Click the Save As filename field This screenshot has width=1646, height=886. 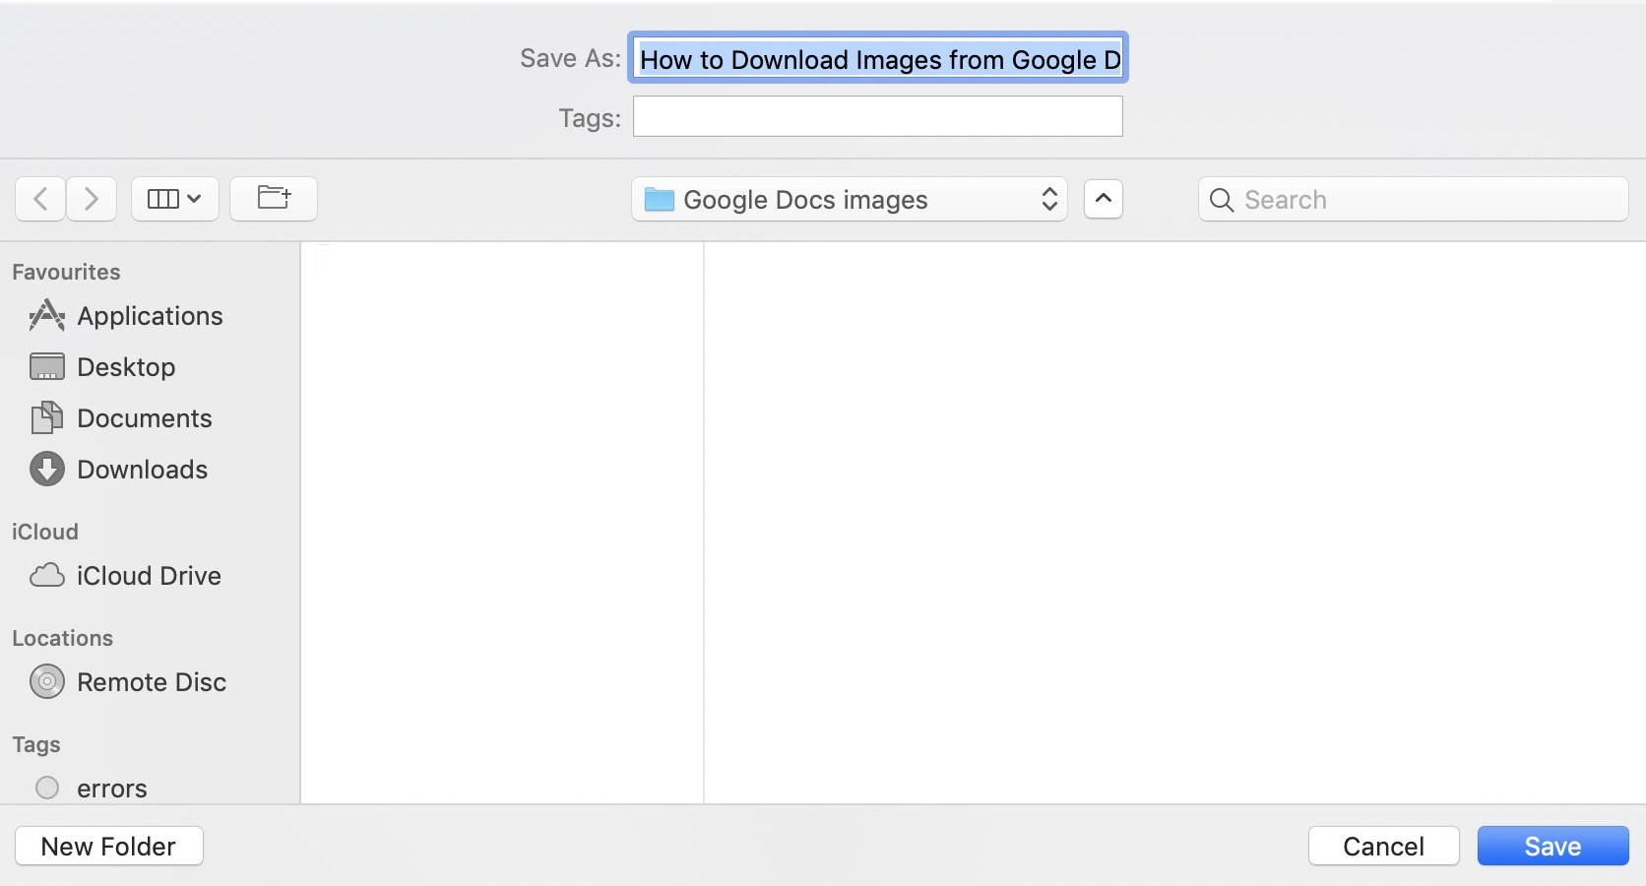pyautogui.click(x=878, y=59)
